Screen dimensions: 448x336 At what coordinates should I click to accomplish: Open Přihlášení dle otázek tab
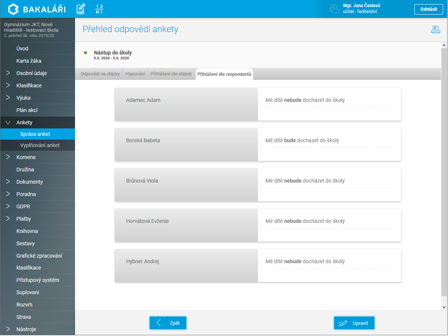(x=171, y=74)
